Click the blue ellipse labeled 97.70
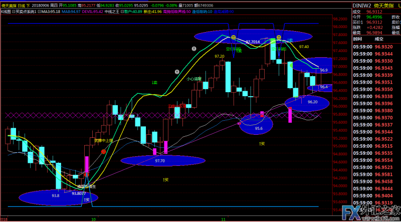 (163, 160)
